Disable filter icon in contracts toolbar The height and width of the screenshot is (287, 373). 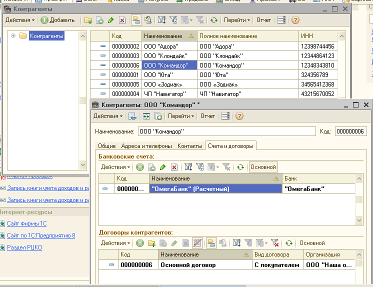(x=275, y=243)
